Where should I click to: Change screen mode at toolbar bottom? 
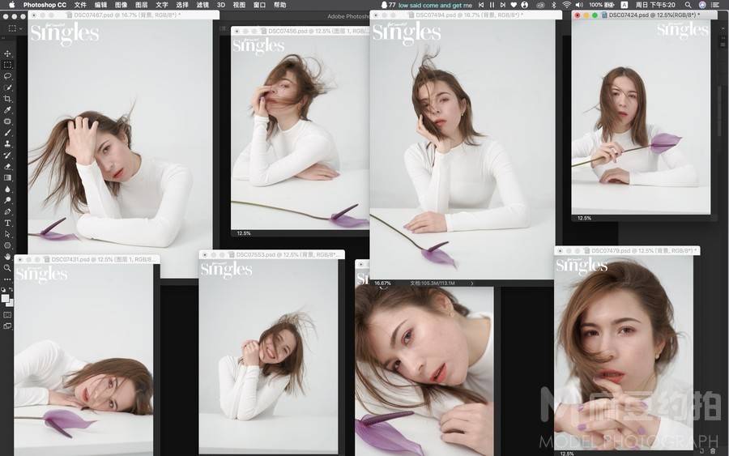(7, 326)
